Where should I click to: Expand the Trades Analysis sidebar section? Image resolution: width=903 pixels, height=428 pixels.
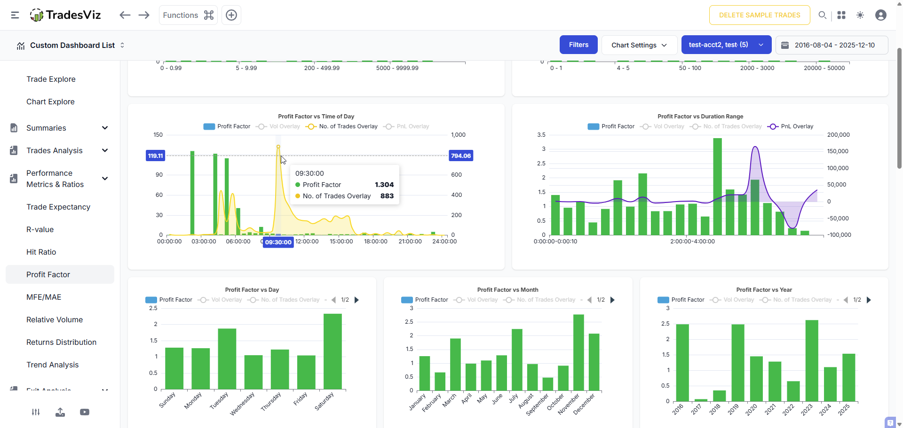105,150
